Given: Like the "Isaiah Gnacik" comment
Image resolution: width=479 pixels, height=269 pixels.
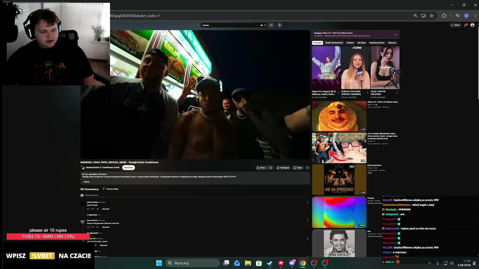Looking at the screenshot, I should pyautogui.click(x=88, y=209).
